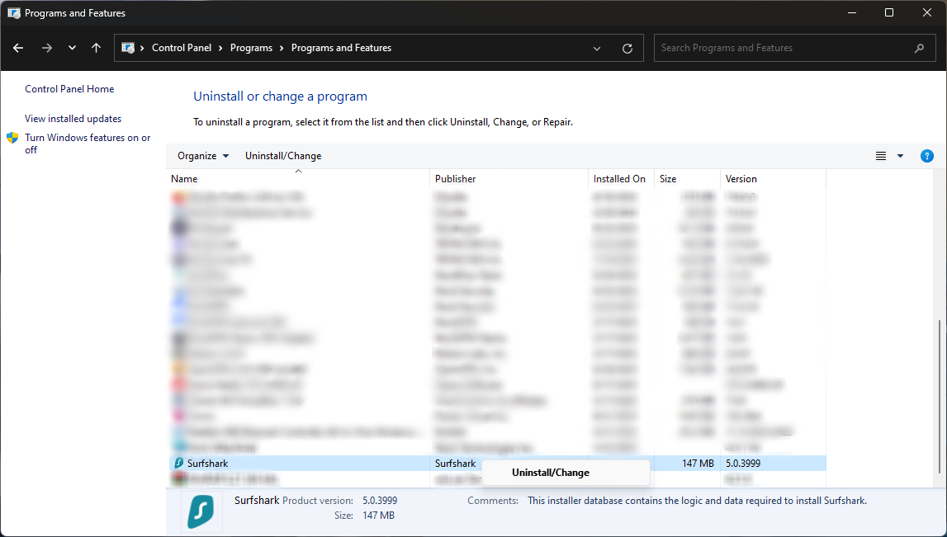Click the Back navigation arrow

point(18,48)
